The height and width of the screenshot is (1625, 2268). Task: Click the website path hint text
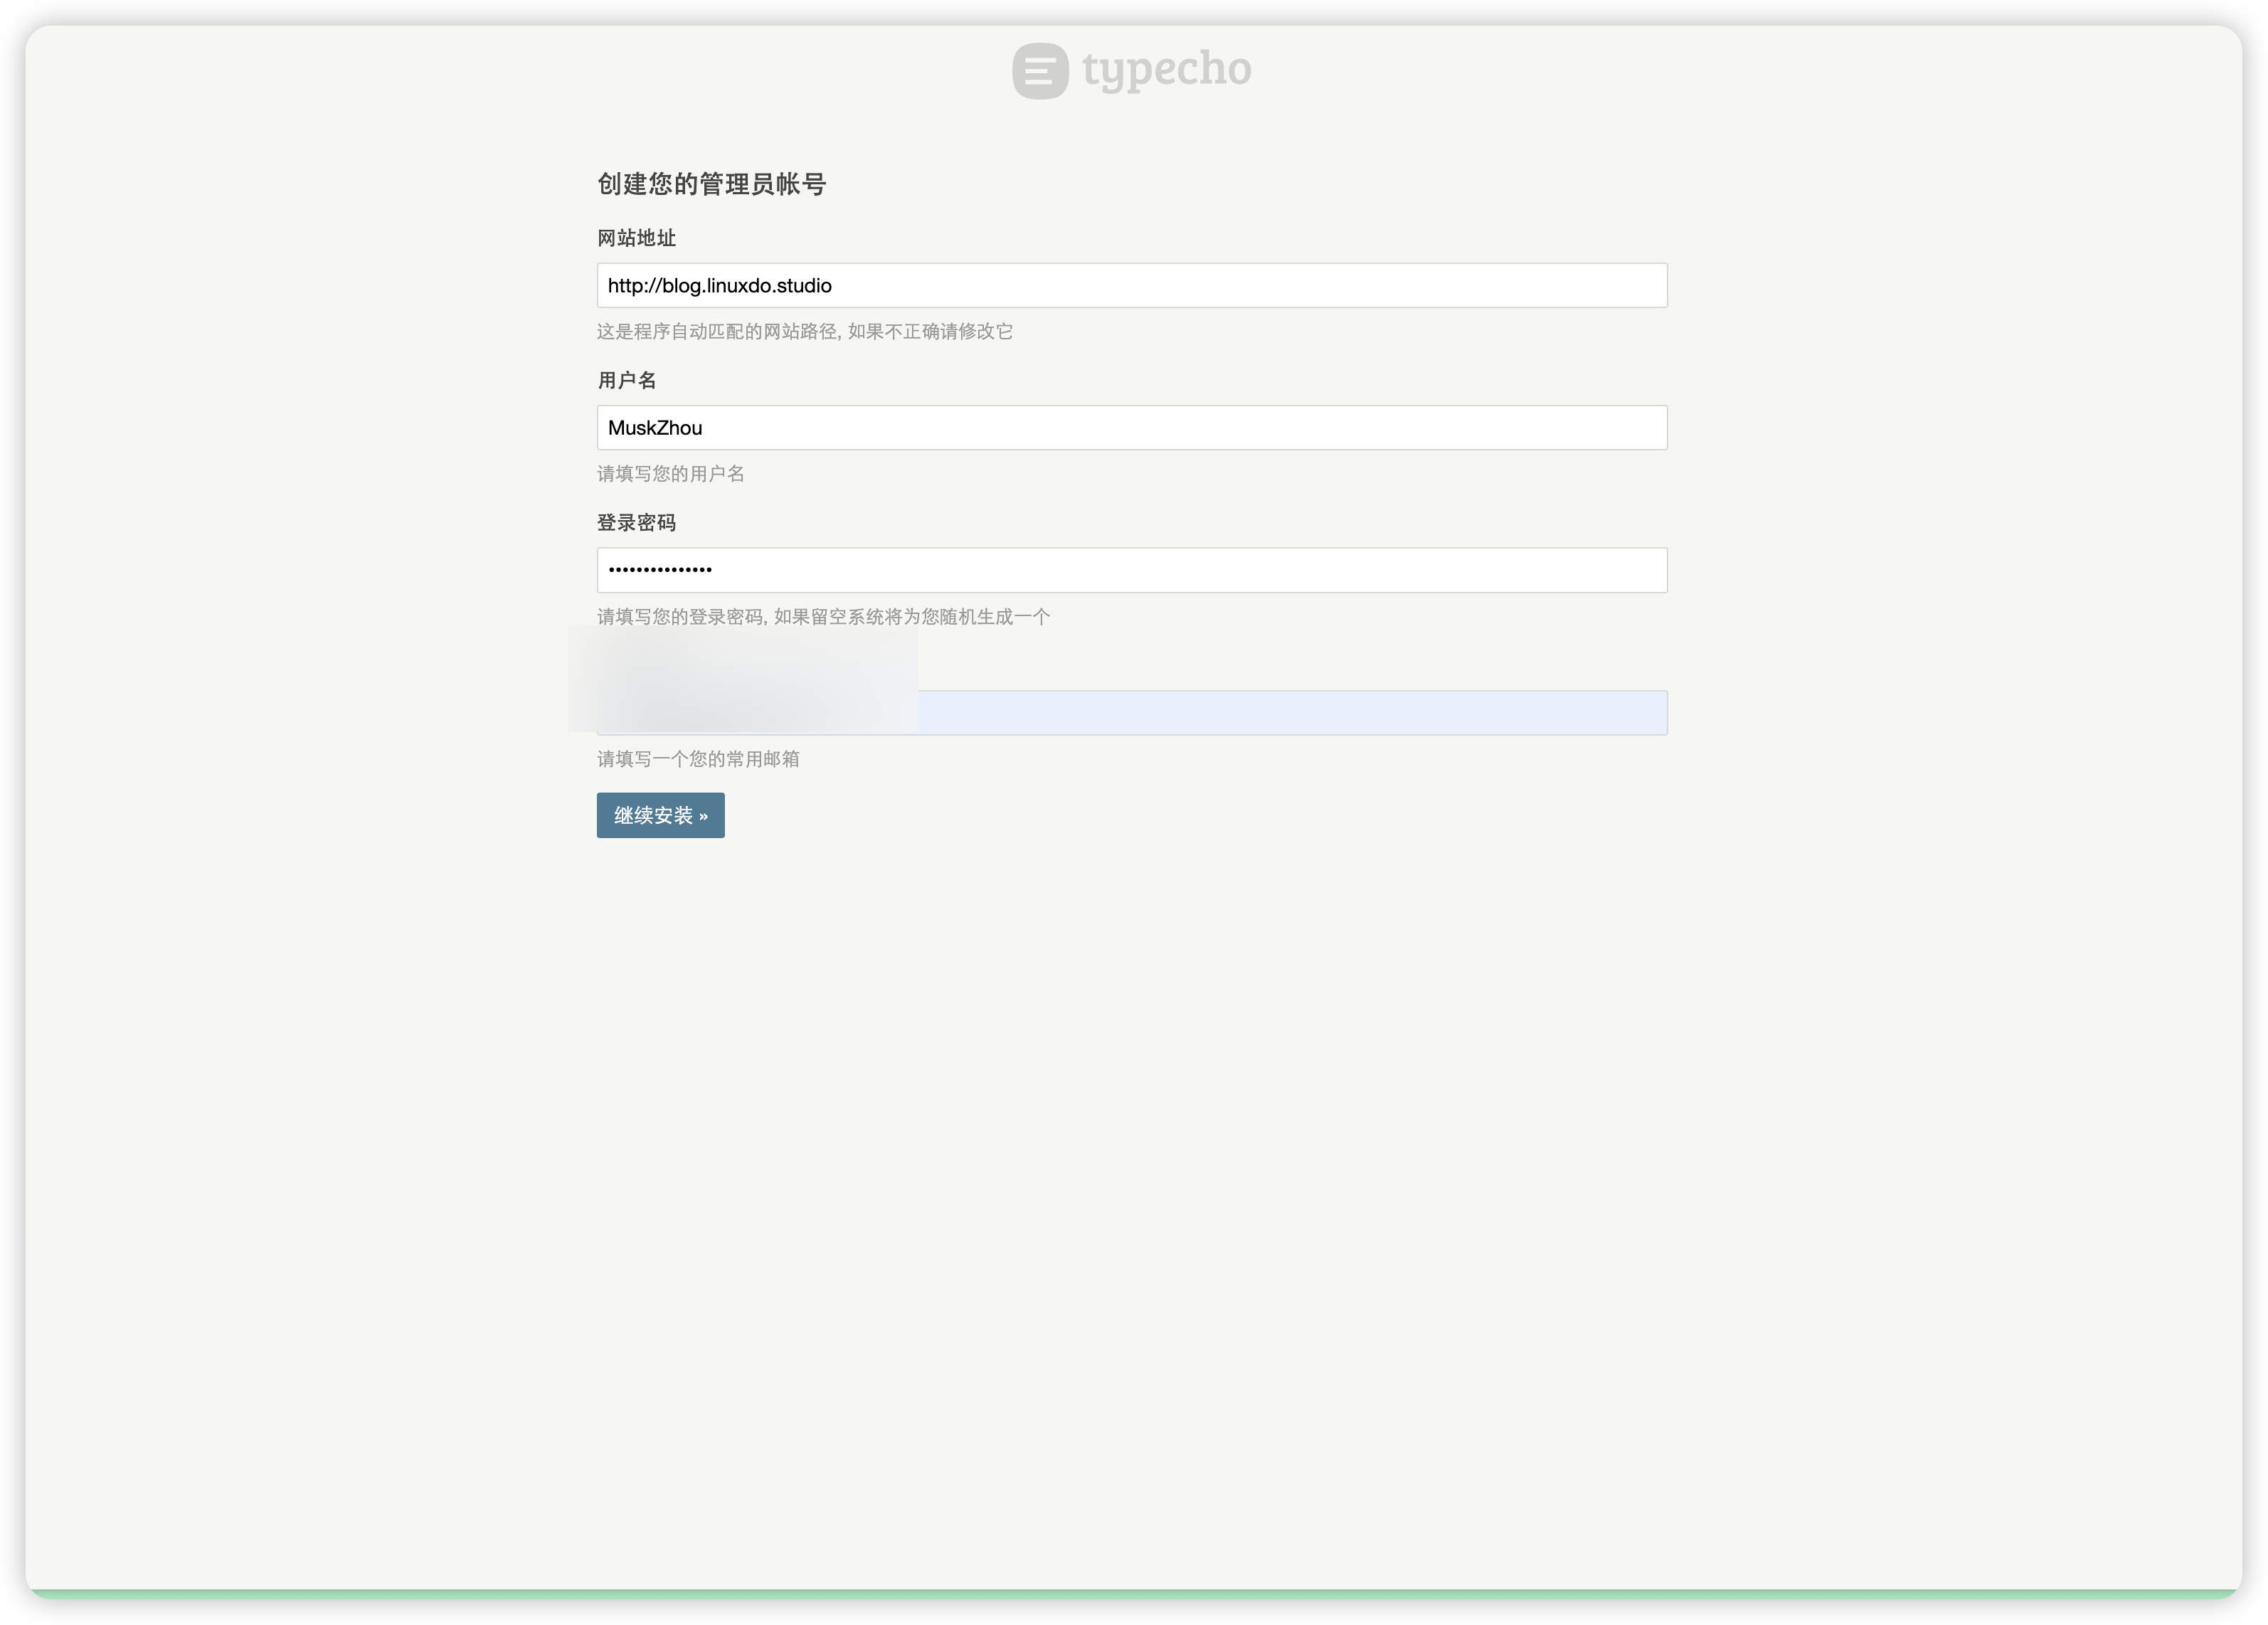tap(804, 331)
